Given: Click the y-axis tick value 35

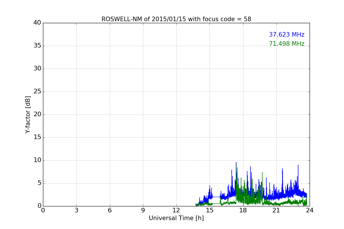Looking at the screenshot, I should (37, 46).
